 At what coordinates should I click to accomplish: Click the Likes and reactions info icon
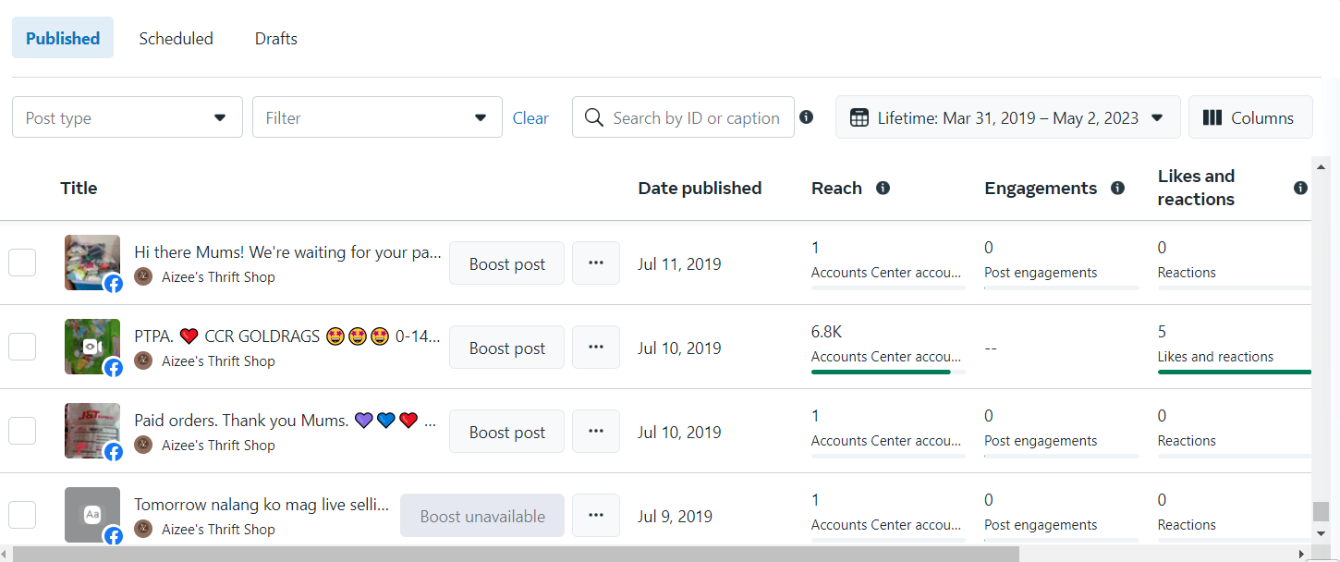tap(1300, 189)
